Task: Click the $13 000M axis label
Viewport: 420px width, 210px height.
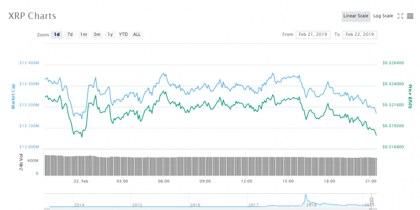Action: point(29,147)
